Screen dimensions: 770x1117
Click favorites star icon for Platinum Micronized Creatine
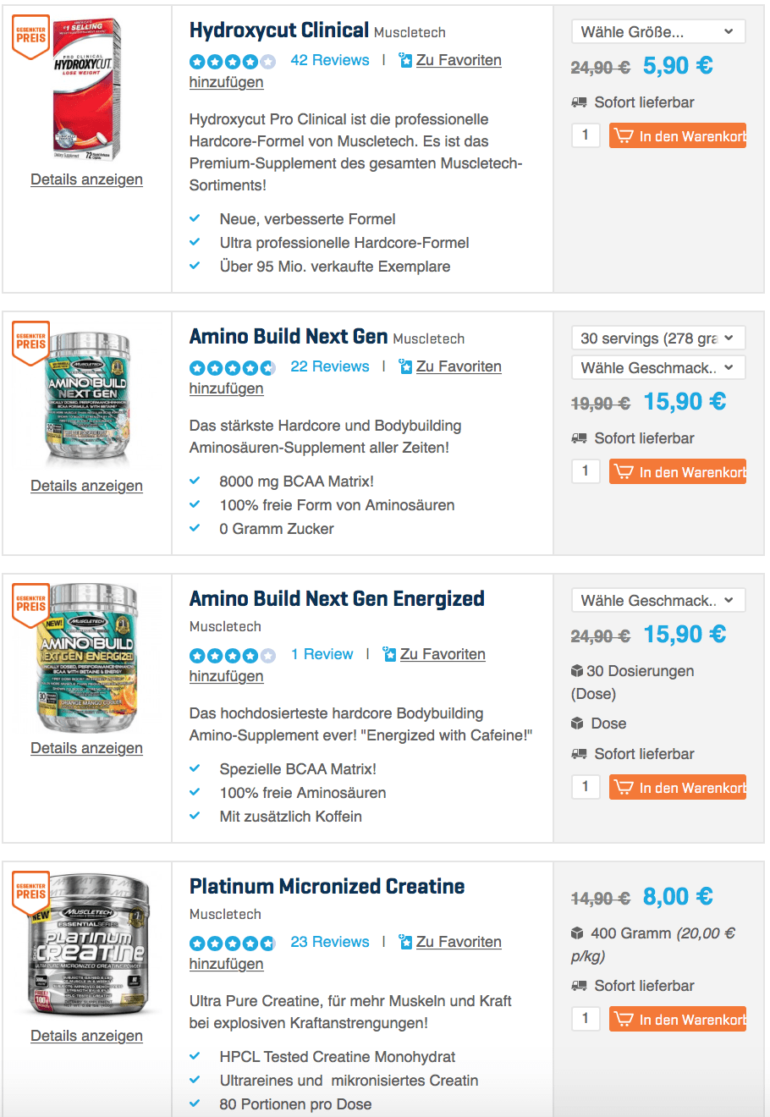point(405,943)
